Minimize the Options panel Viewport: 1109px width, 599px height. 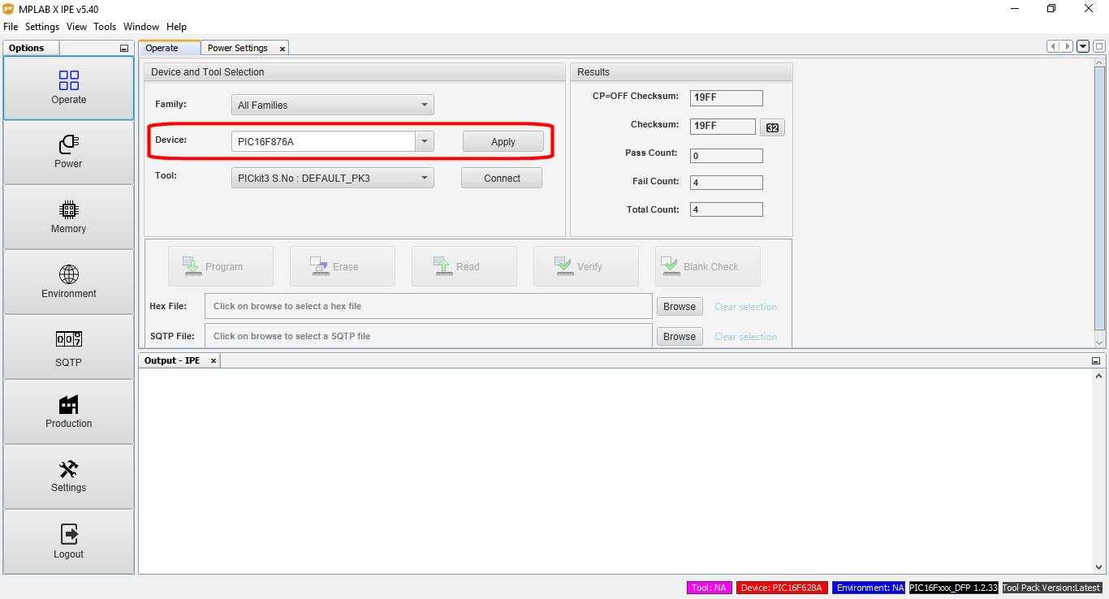pos(124,49)
